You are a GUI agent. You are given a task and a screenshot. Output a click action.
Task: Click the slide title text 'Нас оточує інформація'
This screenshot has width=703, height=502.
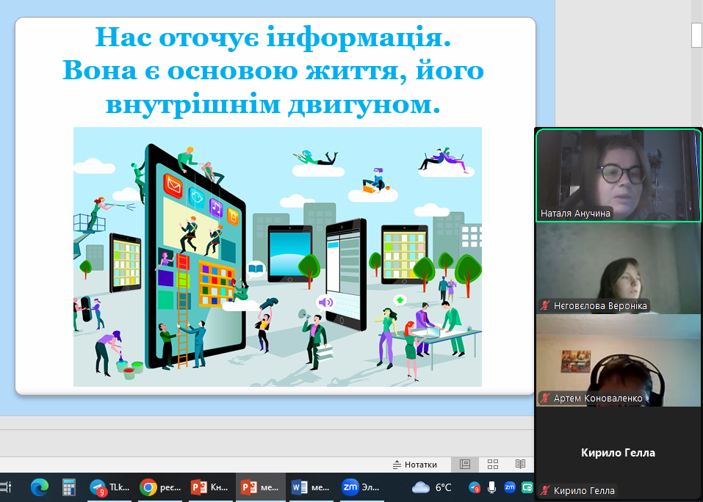(273, 37)
